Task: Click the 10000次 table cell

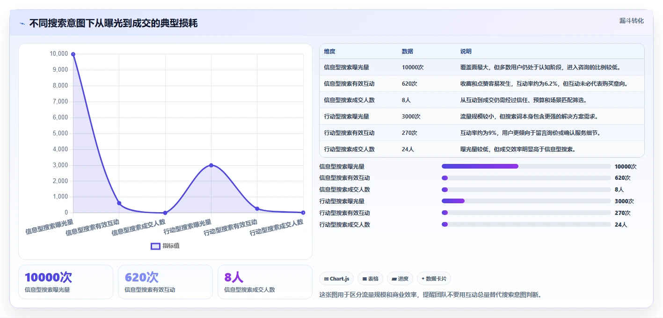Action: pos(413,67)
